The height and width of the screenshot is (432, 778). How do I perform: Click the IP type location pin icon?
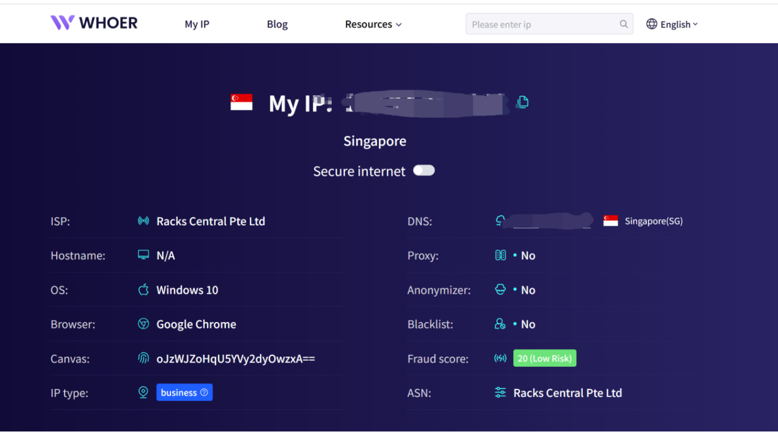144,393
